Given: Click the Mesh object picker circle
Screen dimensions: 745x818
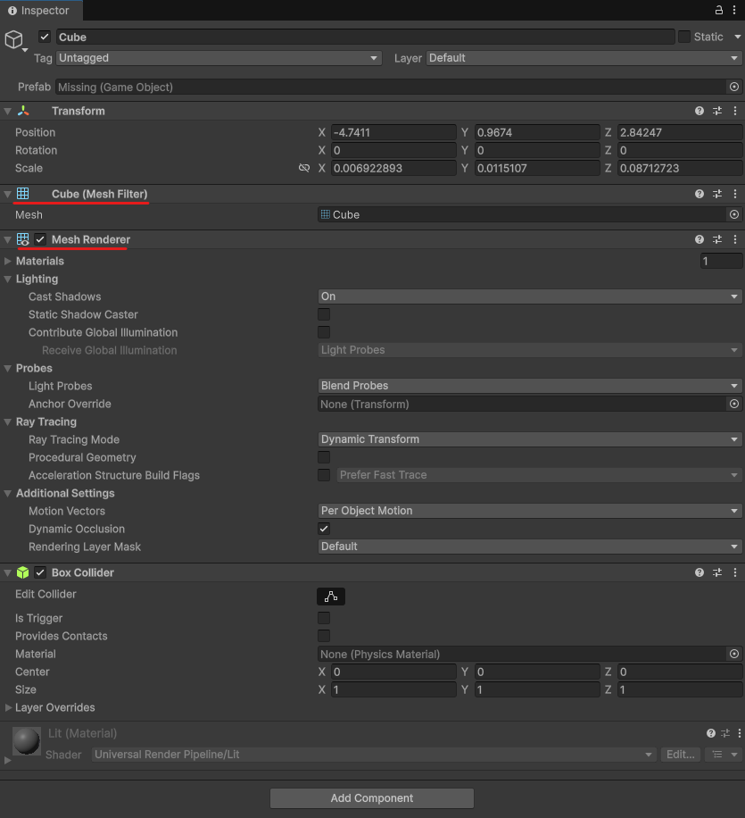Looking at the screenshot, I should click(x=734, y=214).
